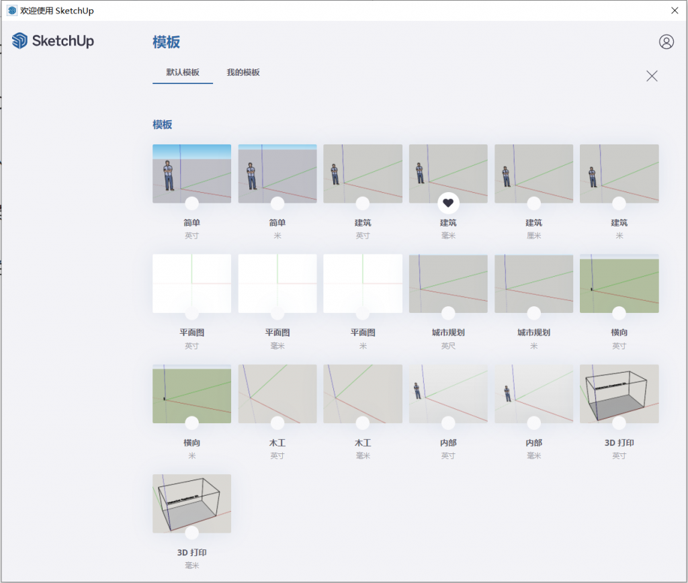Favorite the 内部 毫米 template
Screen dimensions: 688x583
[533, 423]
